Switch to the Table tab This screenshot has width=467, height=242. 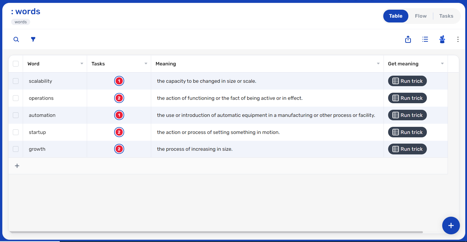396,16
